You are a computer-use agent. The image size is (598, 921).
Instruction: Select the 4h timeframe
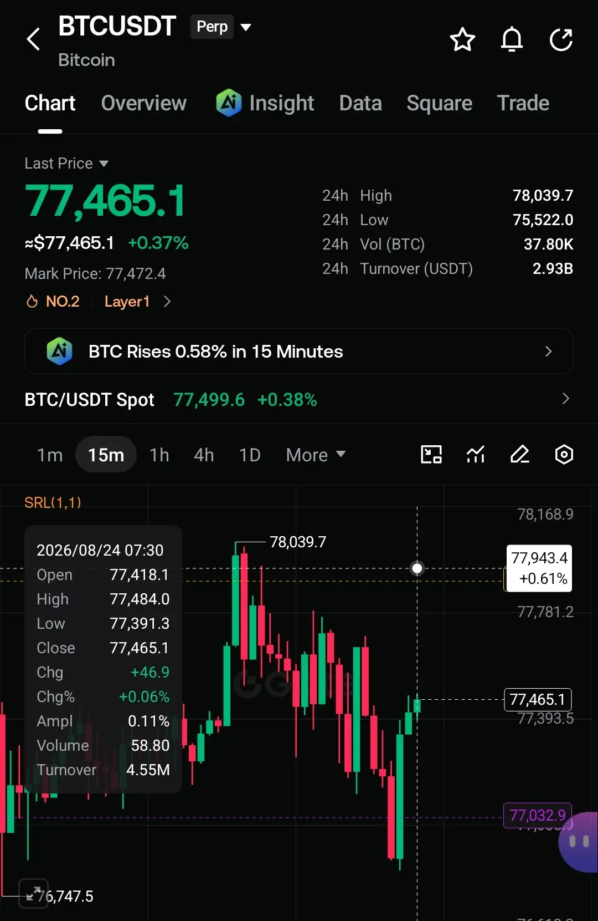204,455
